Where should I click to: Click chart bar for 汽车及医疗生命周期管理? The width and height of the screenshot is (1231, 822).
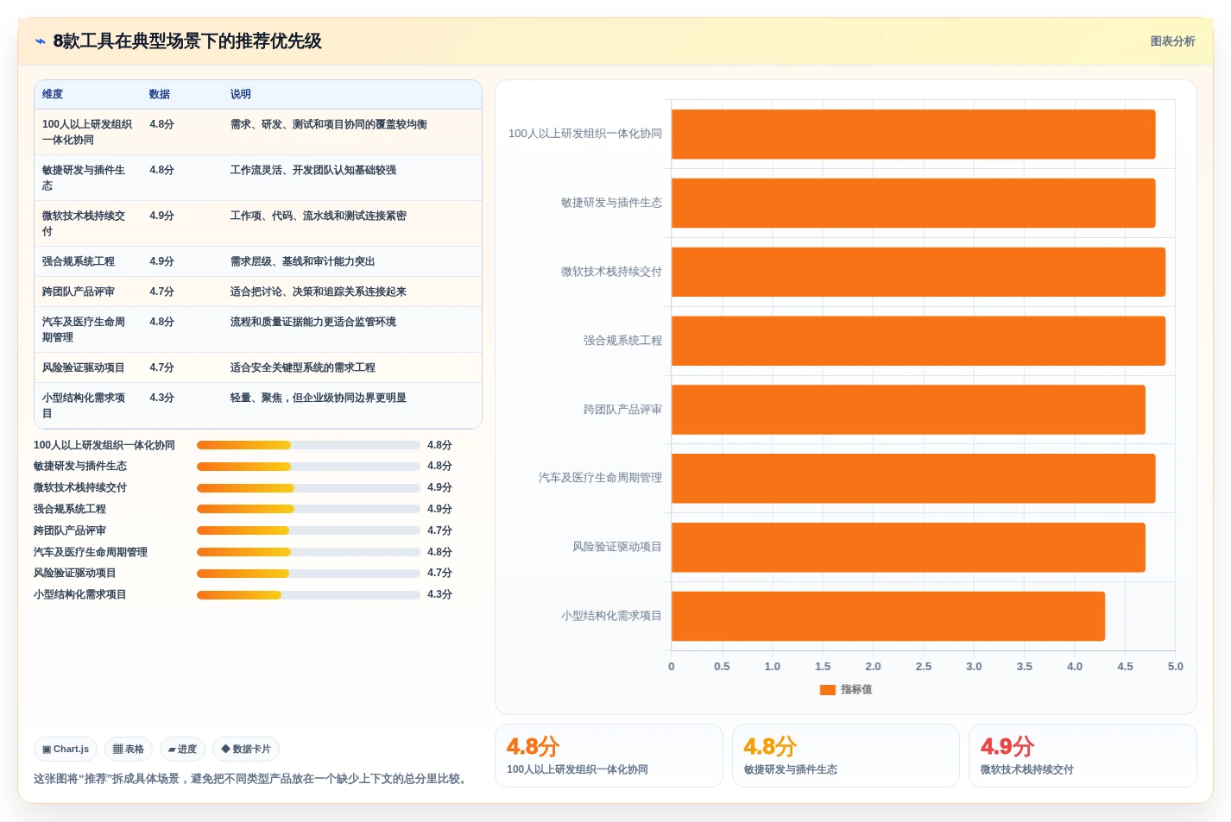pos(913,479)
